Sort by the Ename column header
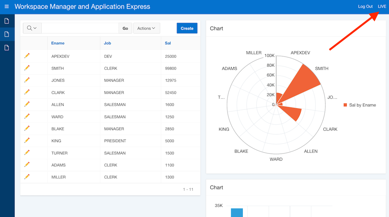 (x=58, y=43)
